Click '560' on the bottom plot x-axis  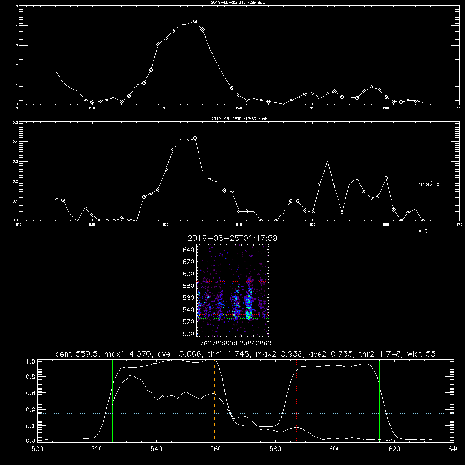[x=216, y=449]
